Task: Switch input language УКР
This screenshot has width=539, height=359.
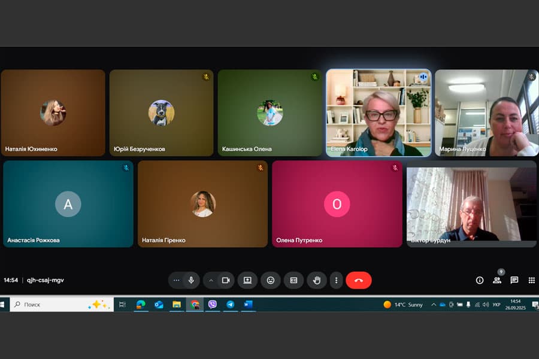Action: 496,305
